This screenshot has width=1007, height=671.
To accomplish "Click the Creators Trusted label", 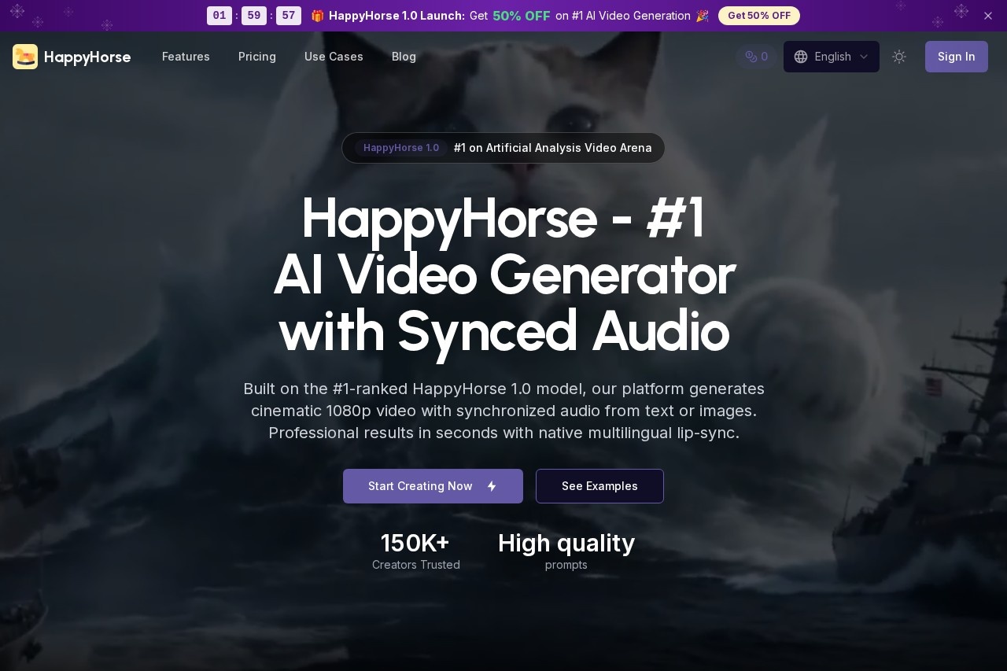I will (x=416, y=565).
